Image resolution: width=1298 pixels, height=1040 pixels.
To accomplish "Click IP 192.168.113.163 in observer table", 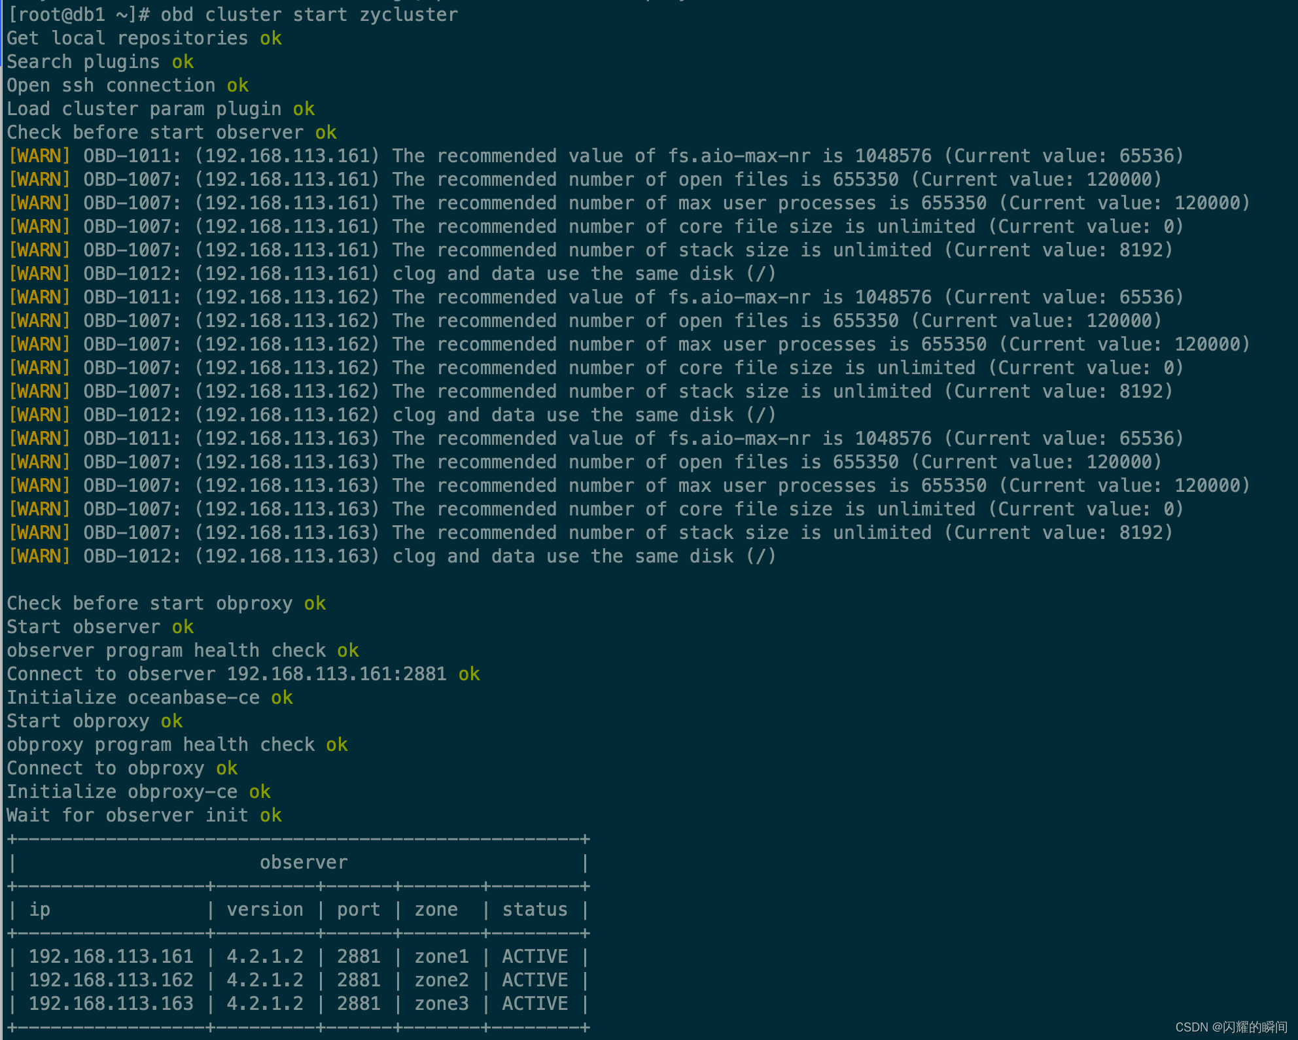I will pos(111,1003).
